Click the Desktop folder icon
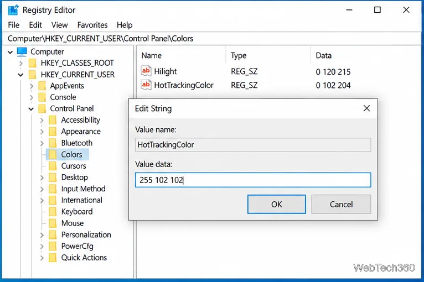Viewport: 424px width, 282px height. tap(53, 177)
